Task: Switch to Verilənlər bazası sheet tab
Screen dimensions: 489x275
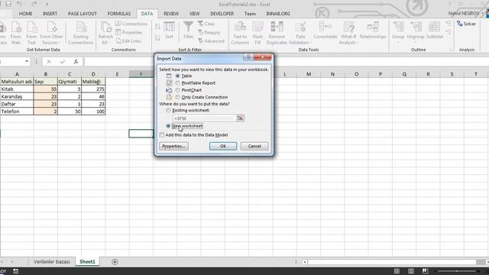Action: point(52,261)
